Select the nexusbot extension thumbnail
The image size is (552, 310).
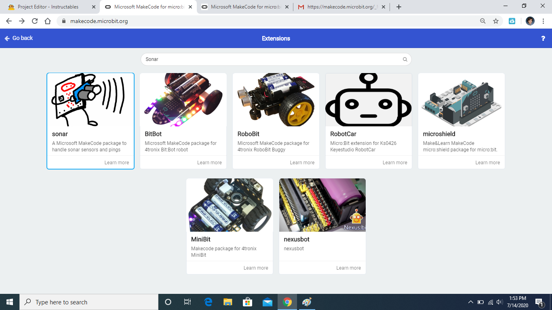click(322, 205)
